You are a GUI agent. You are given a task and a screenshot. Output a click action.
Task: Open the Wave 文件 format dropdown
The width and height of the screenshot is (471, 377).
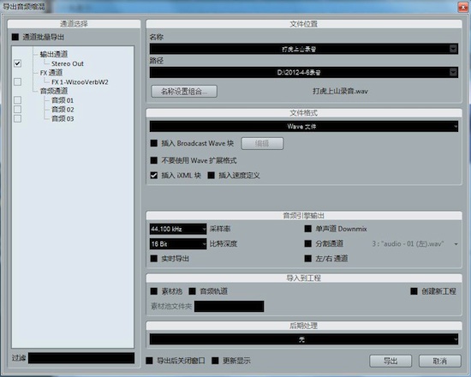coord(304,127)
